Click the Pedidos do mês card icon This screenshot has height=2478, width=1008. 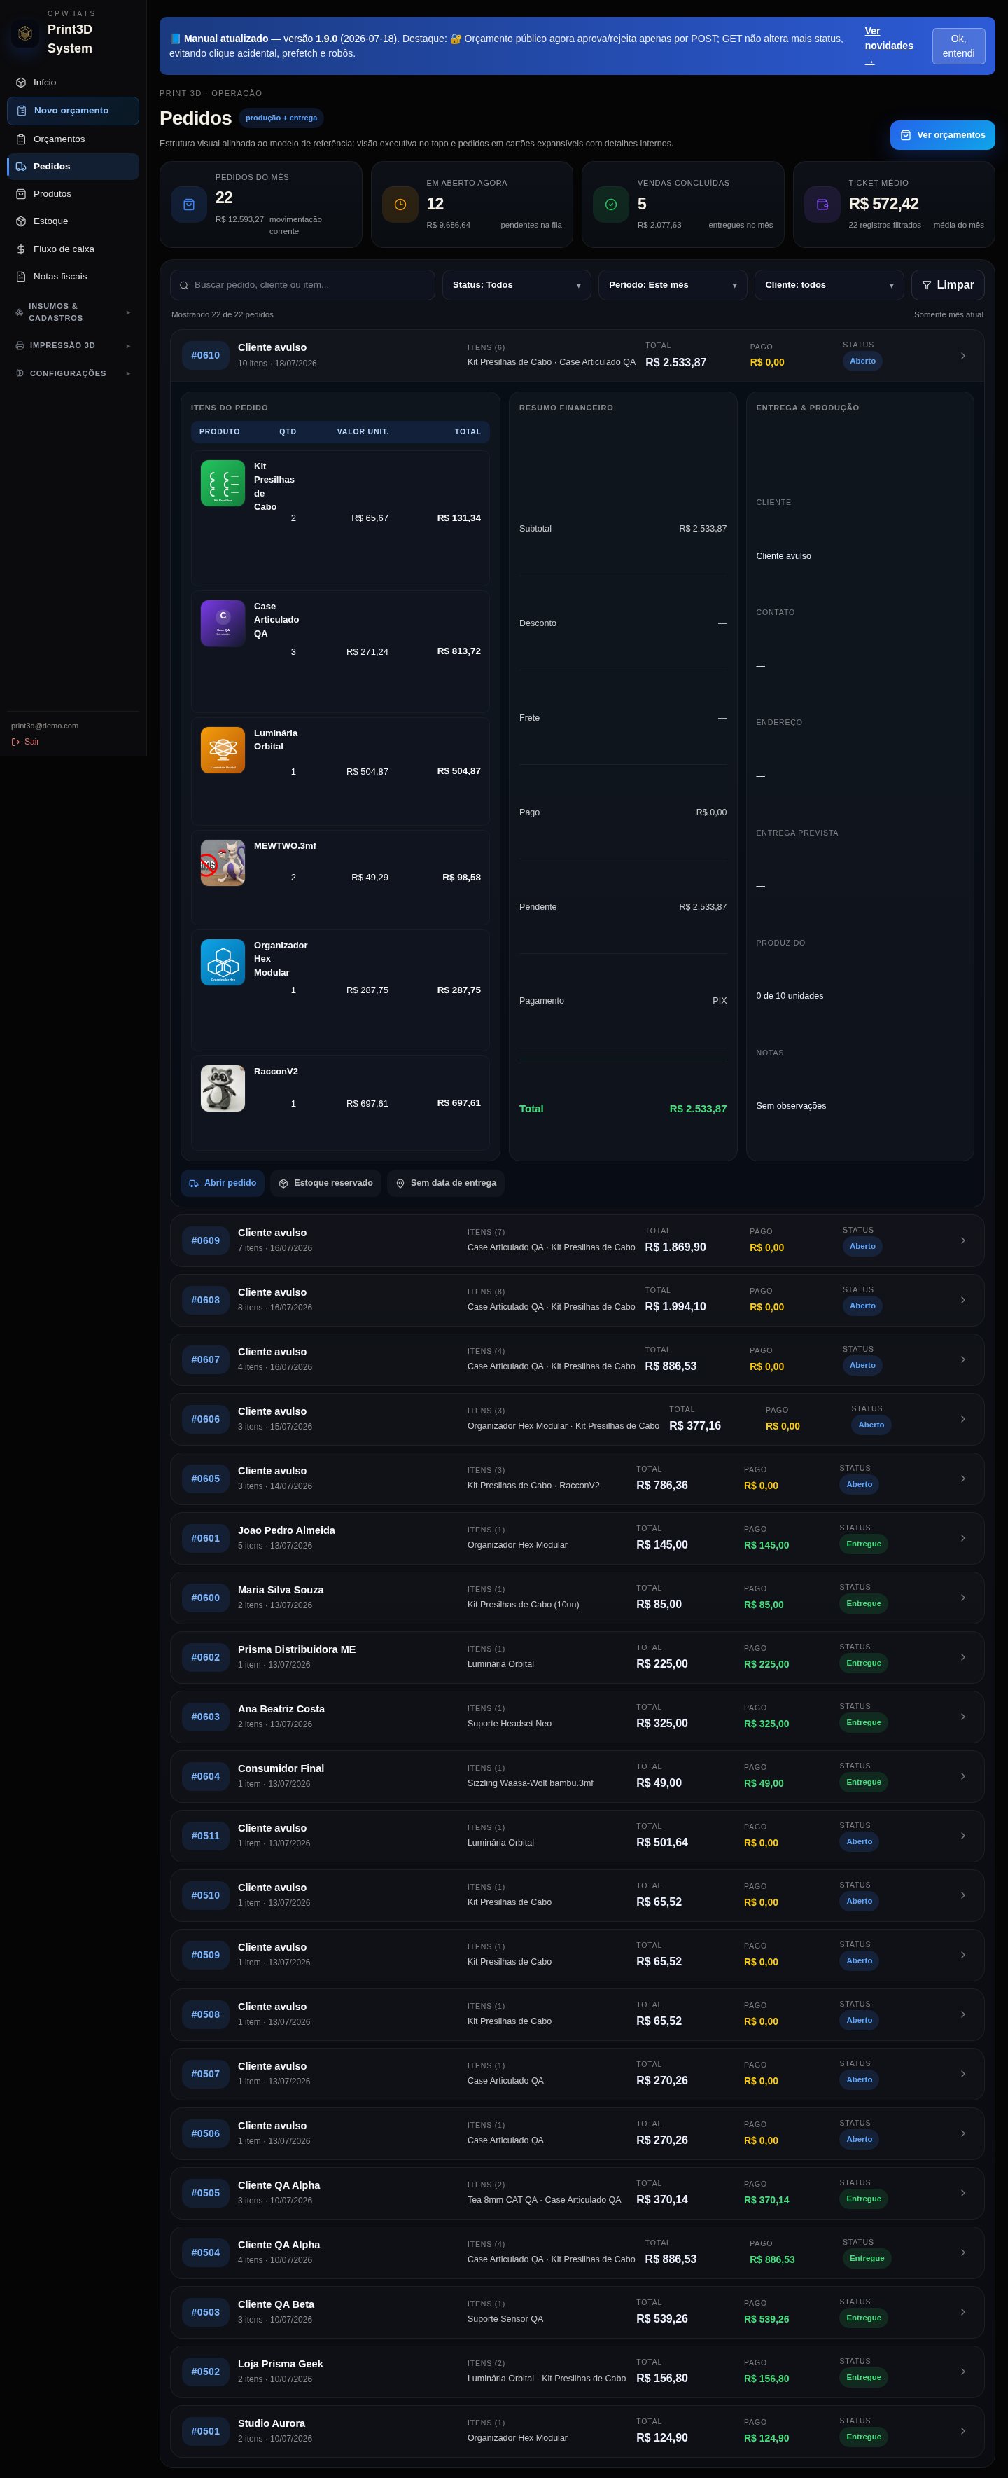(x=188, y=204)
